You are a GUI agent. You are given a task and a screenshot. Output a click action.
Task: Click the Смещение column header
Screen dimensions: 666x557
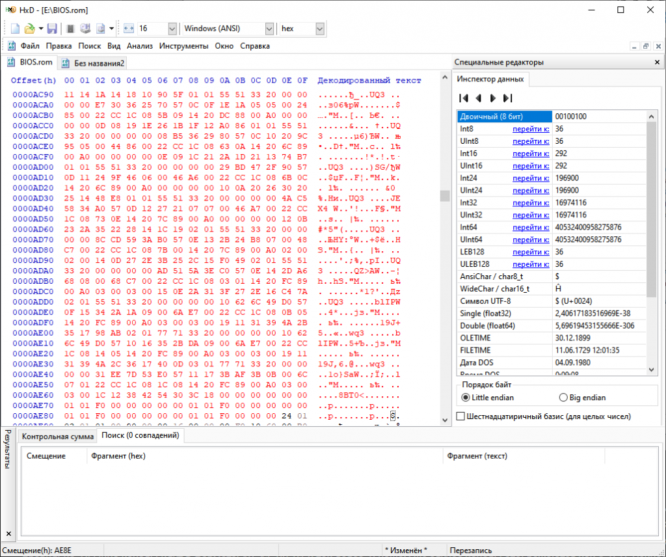(55, 456)
